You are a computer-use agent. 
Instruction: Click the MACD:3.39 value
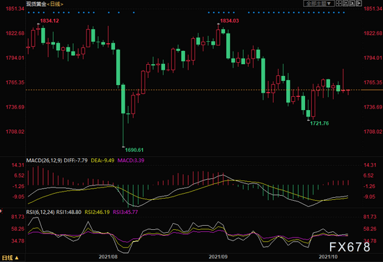(x=131, y=160)
